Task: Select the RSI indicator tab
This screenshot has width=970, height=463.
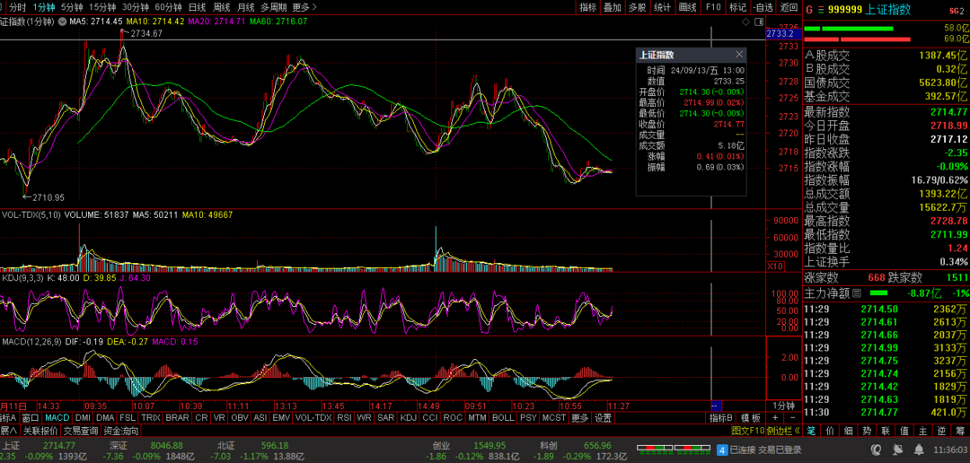Action: [344, 418]
